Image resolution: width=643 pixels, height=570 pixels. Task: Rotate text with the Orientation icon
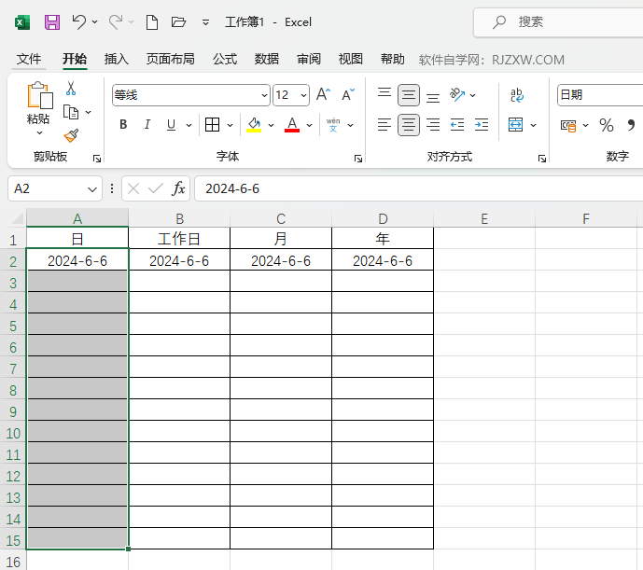point(457,95)
